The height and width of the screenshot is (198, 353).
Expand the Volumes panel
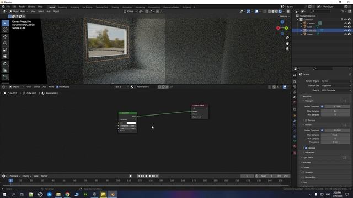point(307,163)
